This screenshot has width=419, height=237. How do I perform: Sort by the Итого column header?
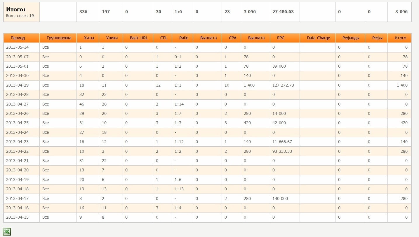point(400,38)
